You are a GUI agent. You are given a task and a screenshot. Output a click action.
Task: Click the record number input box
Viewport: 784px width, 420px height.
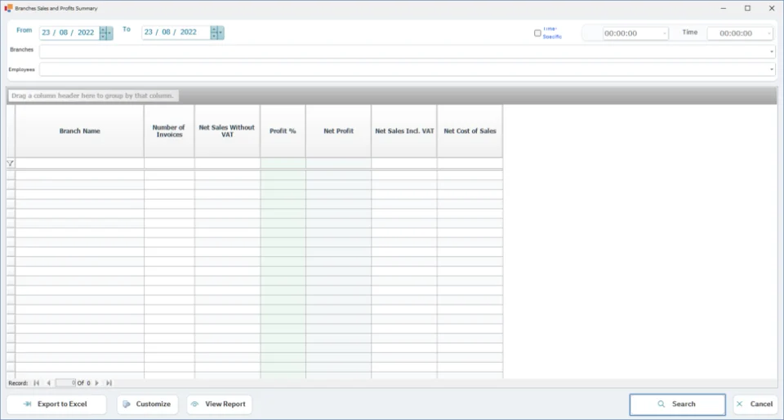pos(65,383)
